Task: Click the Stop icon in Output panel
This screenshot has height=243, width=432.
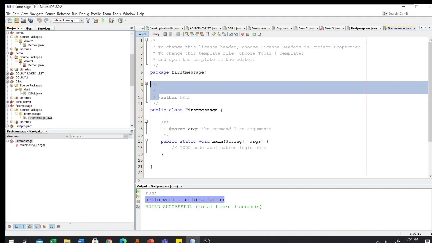Action: 138,201
